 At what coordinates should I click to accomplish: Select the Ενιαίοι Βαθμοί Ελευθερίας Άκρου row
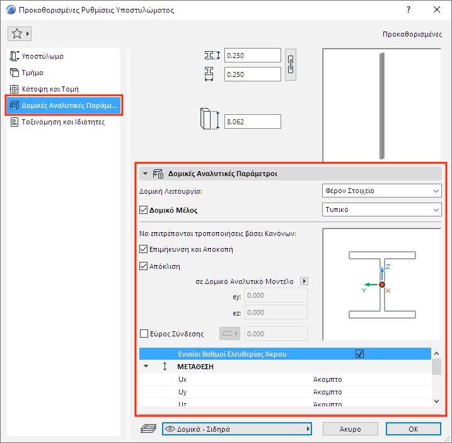click(x=285, y=354)
